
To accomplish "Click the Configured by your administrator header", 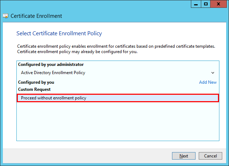I will [x=51, y=64].
